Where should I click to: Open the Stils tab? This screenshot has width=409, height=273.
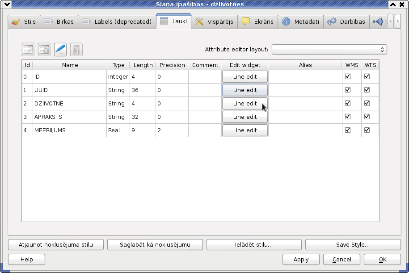pyautogui.click(x=24, y=21)
